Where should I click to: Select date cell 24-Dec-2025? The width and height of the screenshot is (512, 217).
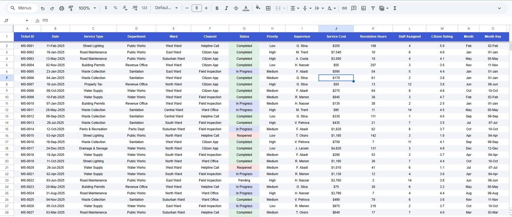(55, 148)
